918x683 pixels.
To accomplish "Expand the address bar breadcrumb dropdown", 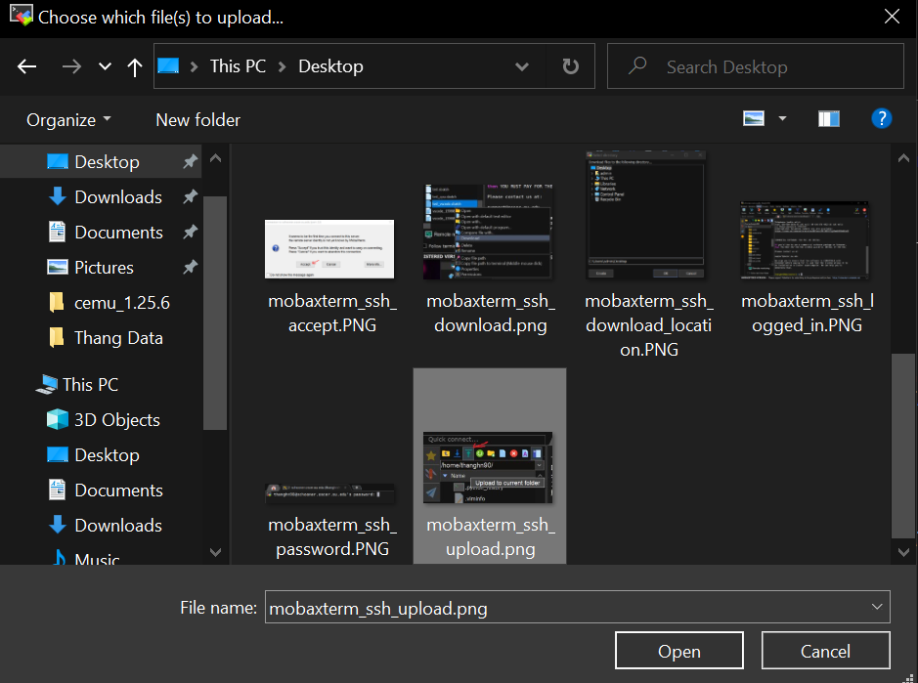I will tap(522, 66).
